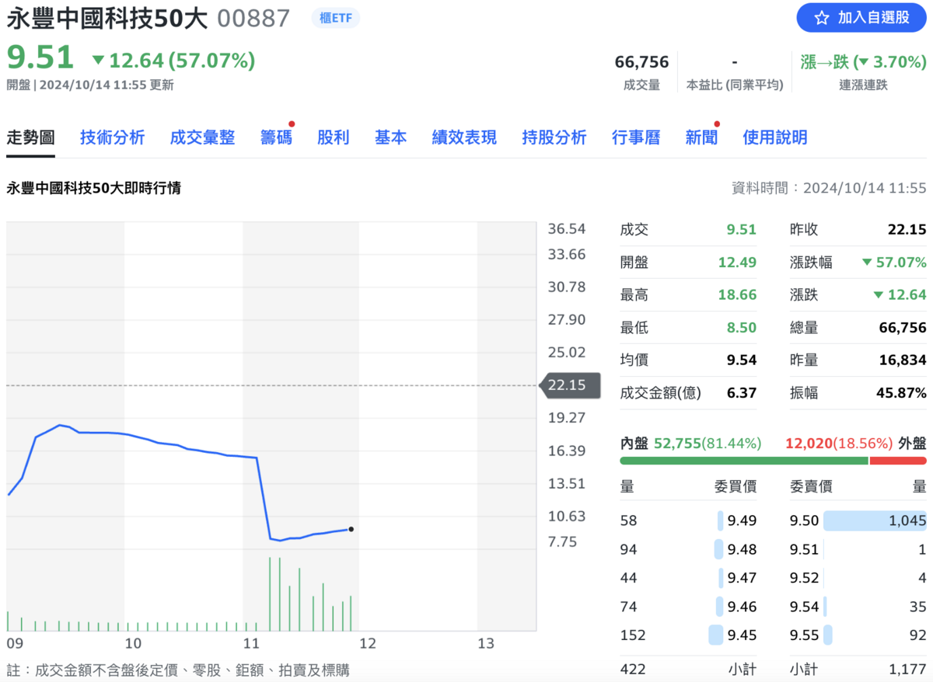Image resolution: width=933 pixels, height=682 pixels.
Task: Switch to 行事曆 tab
Action: (636, 137)
